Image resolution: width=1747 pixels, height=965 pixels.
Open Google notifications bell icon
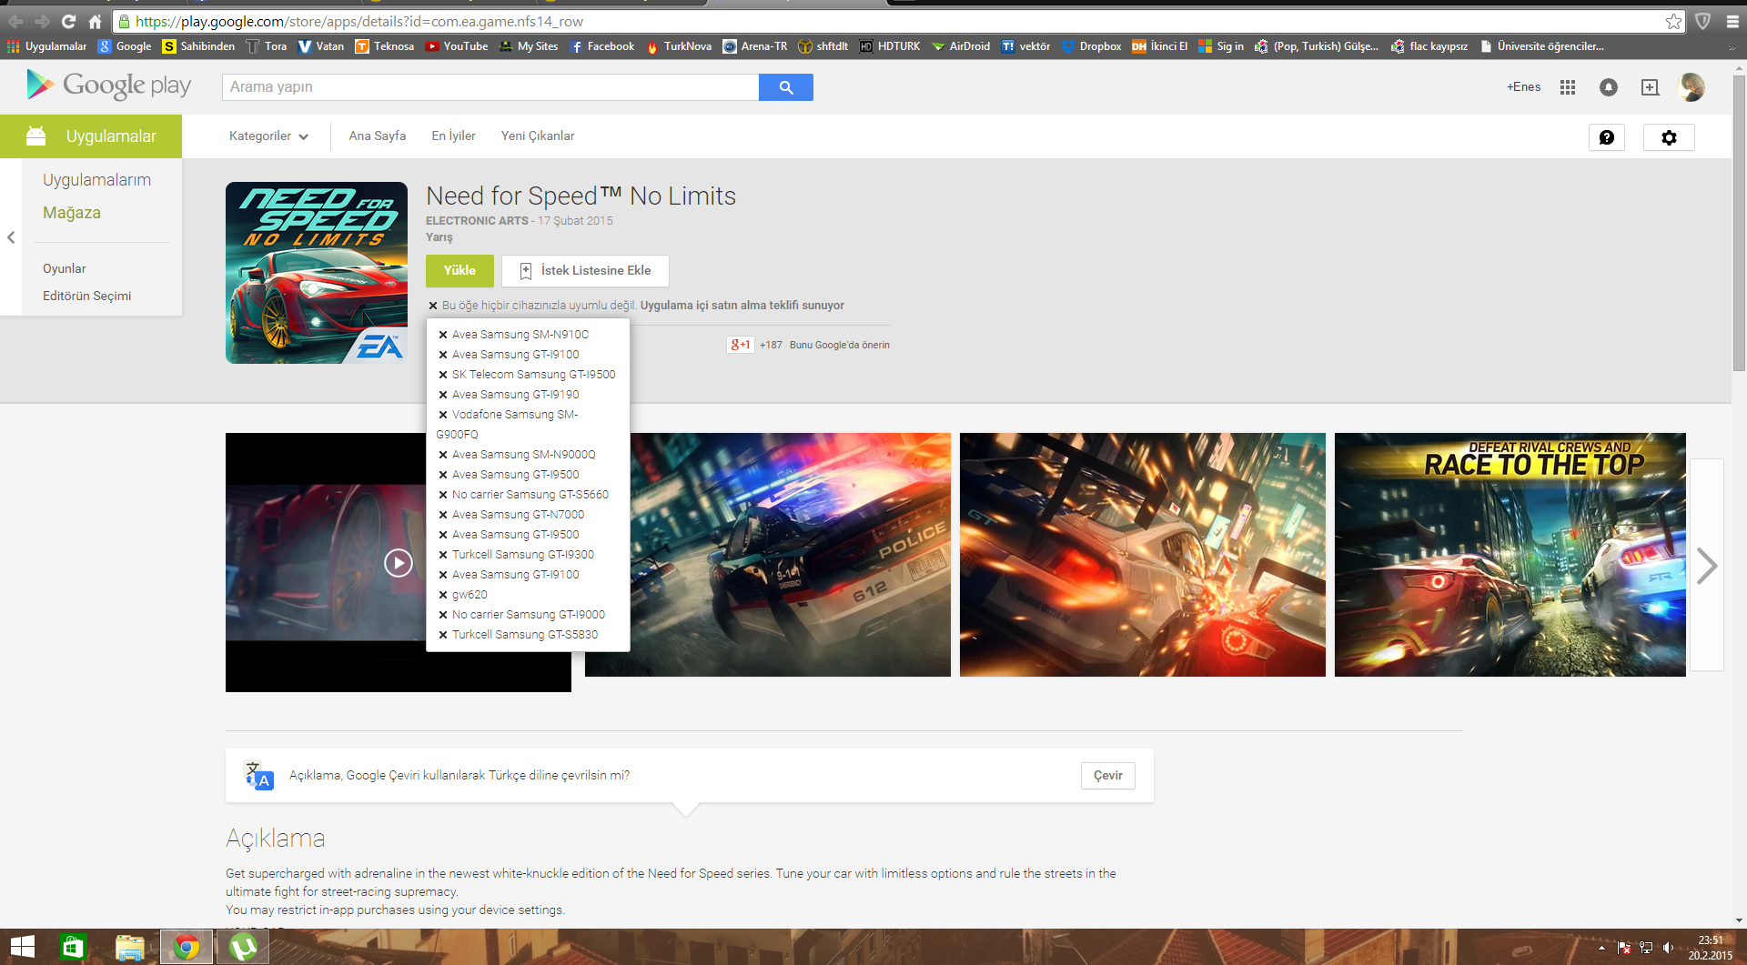[1609, 87]
